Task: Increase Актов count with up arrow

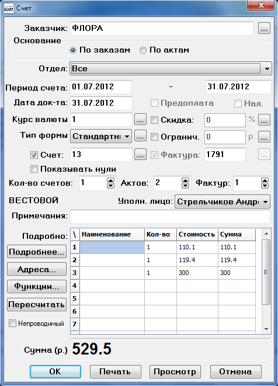Action: [x=185, y=180]
